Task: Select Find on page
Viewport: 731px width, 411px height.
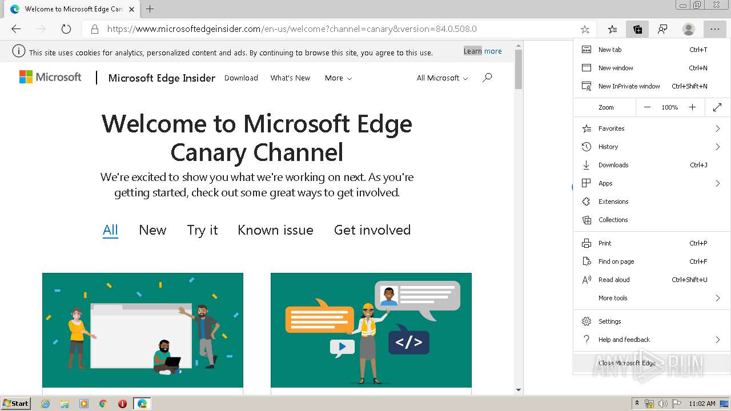Action: click(x=652, y=261)
